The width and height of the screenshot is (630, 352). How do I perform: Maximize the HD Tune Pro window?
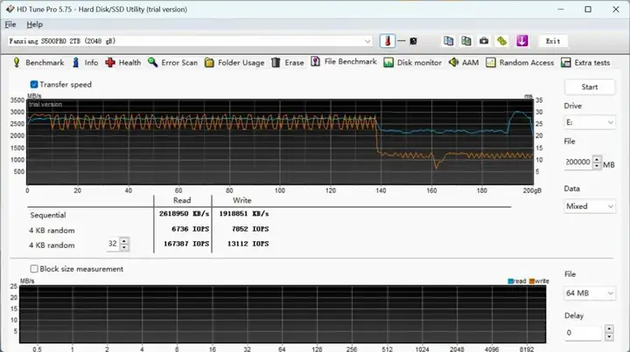pyautogui.click(x=588, y=9)
